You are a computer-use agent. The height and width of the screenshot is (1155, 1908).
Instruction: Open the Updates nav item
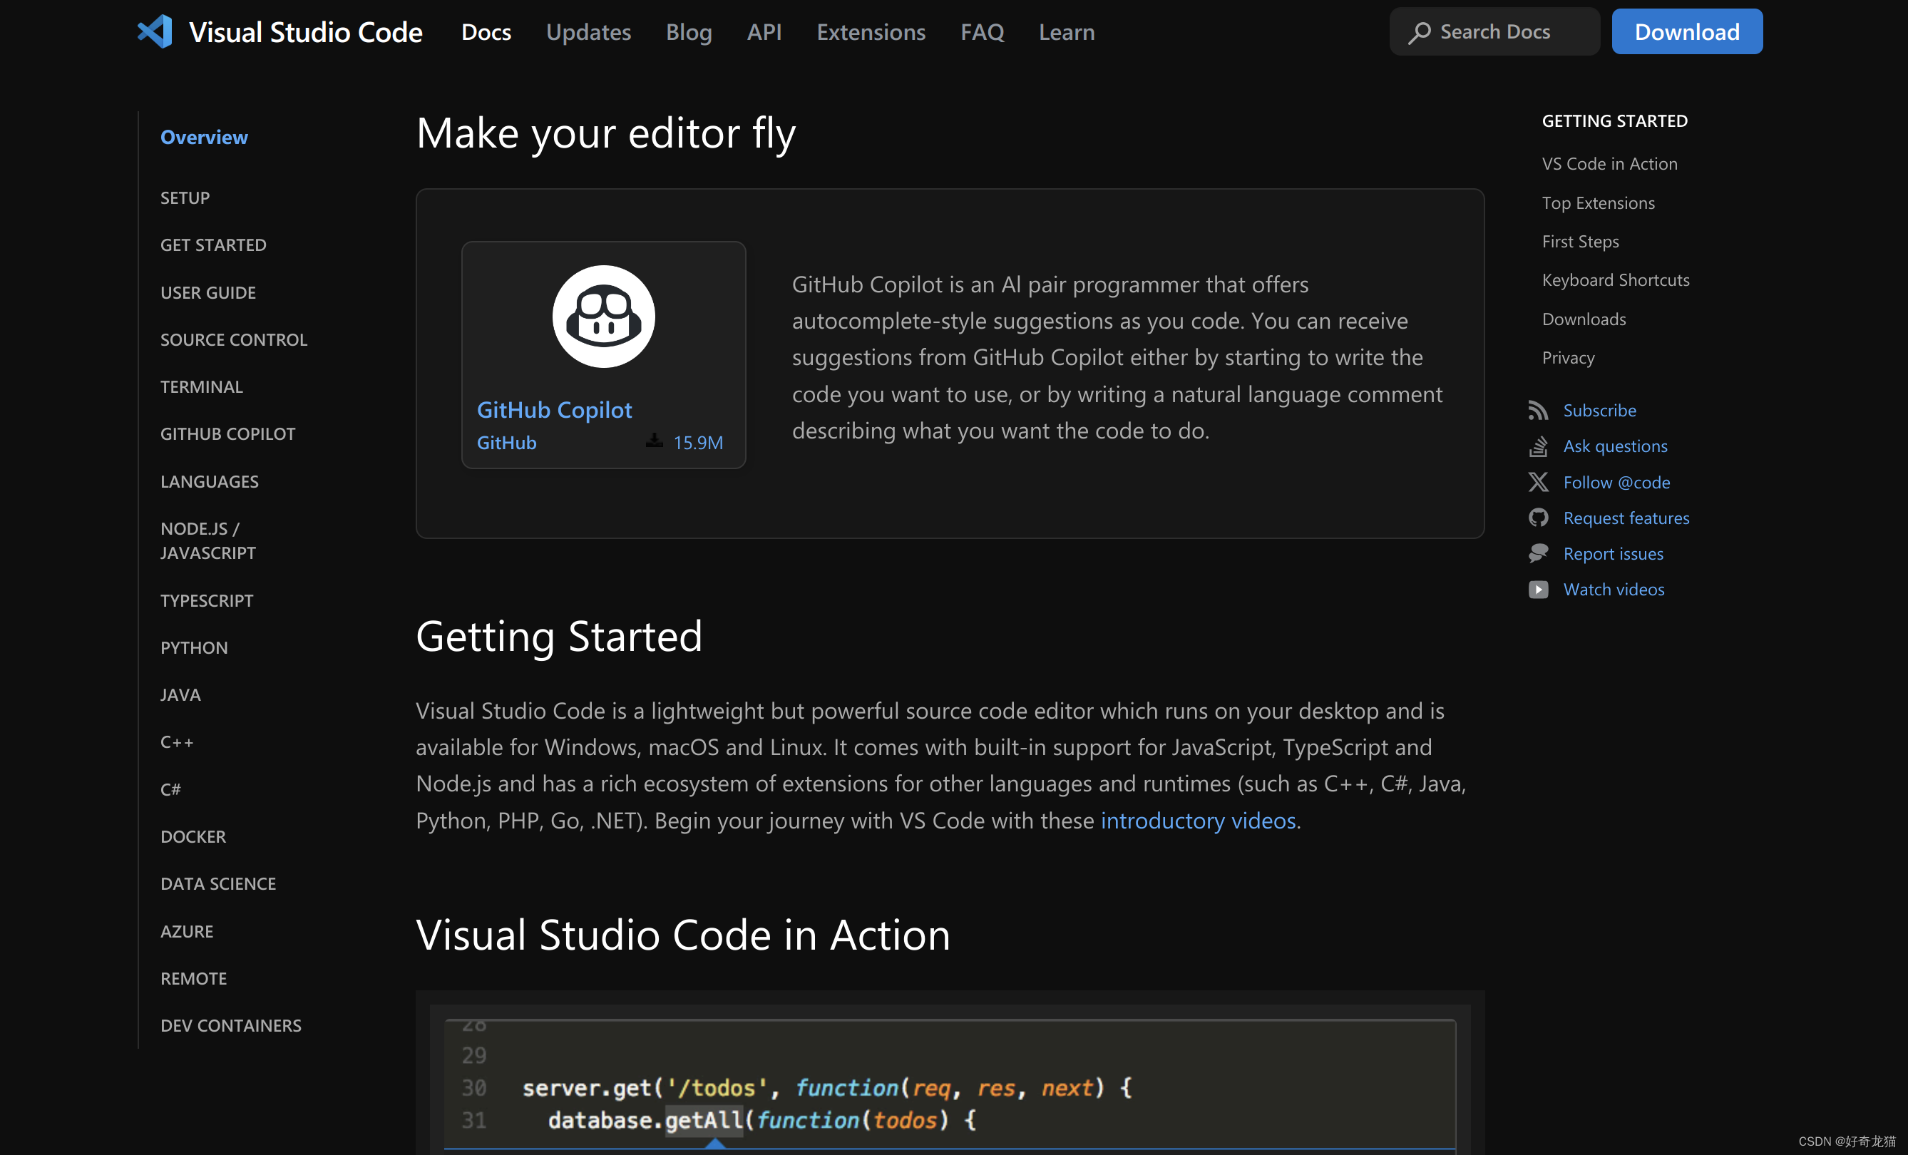coord(588,32)
